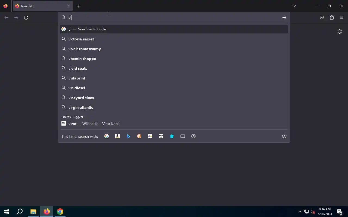Select the New Tab tab
The height and width of the screenshot is (217, 348).
pyautogui.click(x=43, y=6)
